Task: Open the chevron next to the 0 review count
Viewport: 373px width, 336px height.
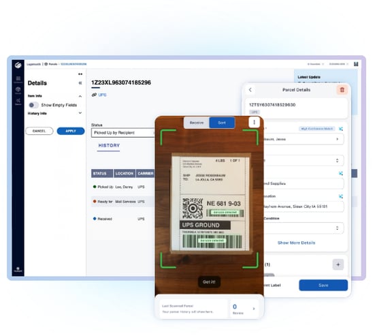Action: pos(254,308)
